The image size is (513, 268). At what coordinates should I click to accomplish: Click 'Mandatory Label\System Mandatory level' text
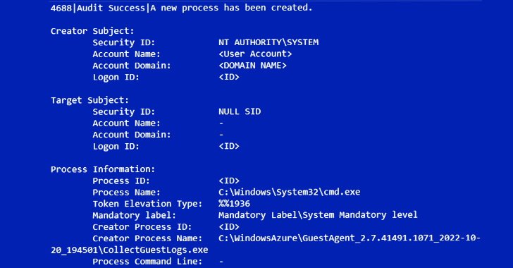click(x=318, y=215)
